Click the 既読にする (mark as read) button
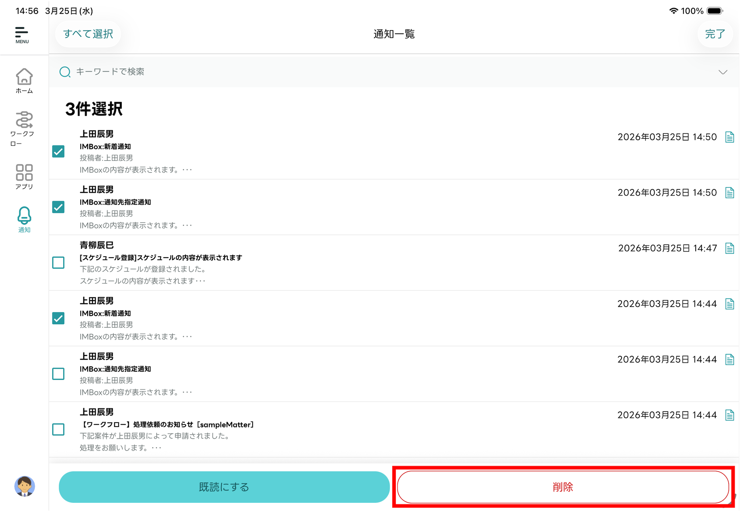 click(224, 487)
